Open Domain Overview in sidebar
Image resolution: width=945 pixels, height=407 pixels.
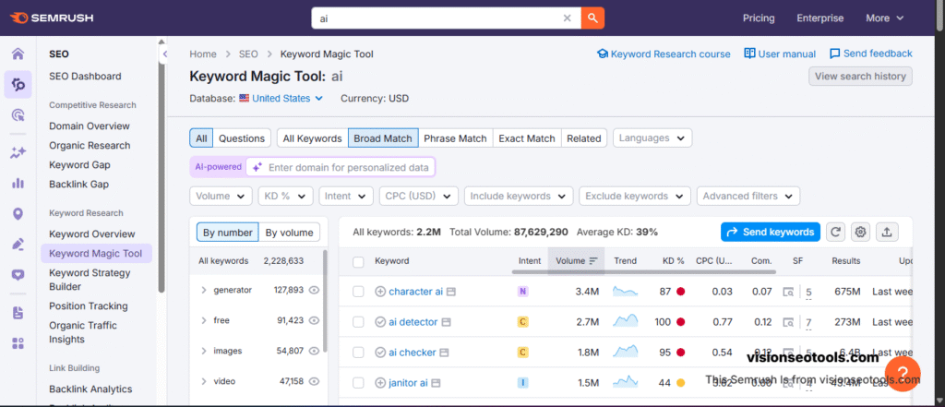[x=90, y=126]
